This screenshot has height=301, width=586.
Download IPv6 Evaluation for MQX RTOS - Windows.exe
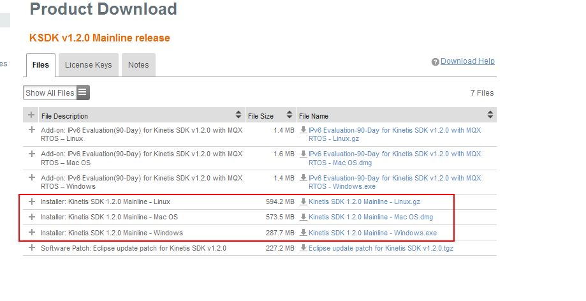pos(395,182)
